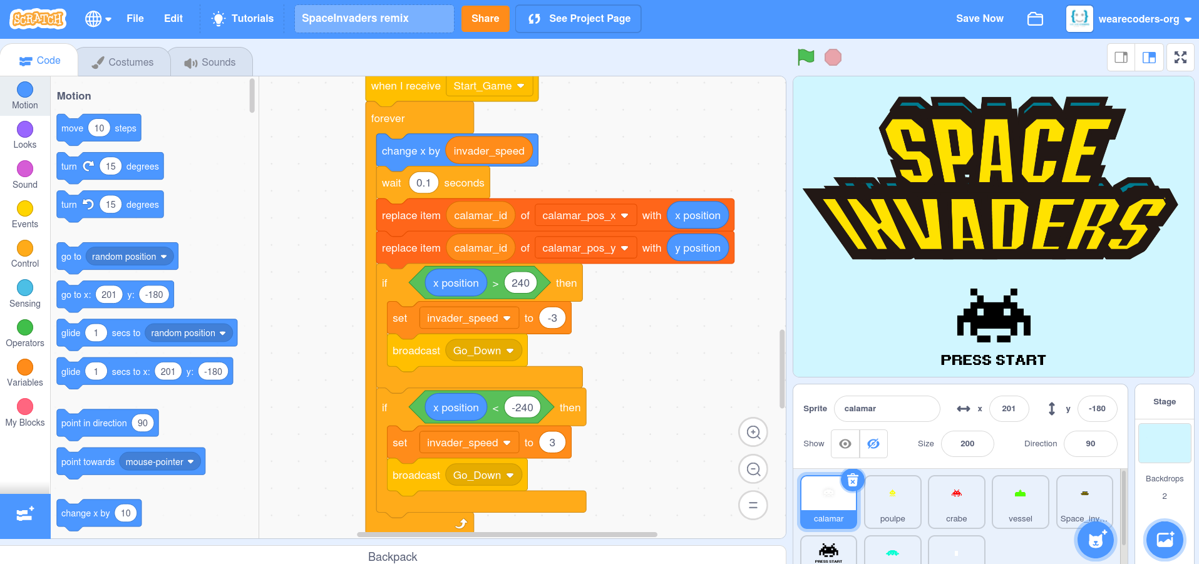Show the sprite using the eye icon

(845, 444)
